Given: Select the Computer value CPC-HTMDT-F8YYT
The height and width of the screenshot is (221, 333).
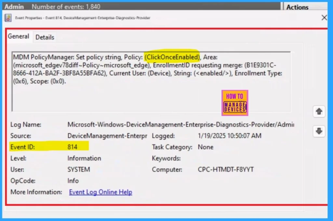Looking at the screenshot, I should tap(226, 169).
